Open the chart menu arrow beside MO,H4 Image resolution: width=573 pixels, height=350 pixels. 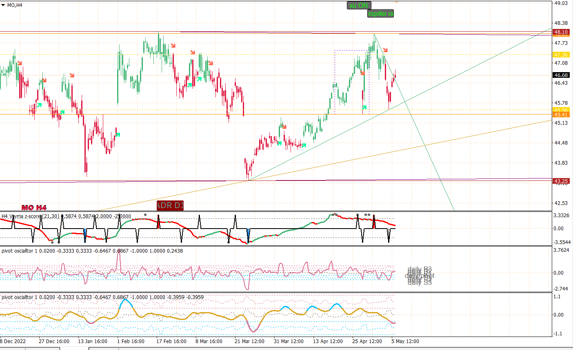coord(3,5)
